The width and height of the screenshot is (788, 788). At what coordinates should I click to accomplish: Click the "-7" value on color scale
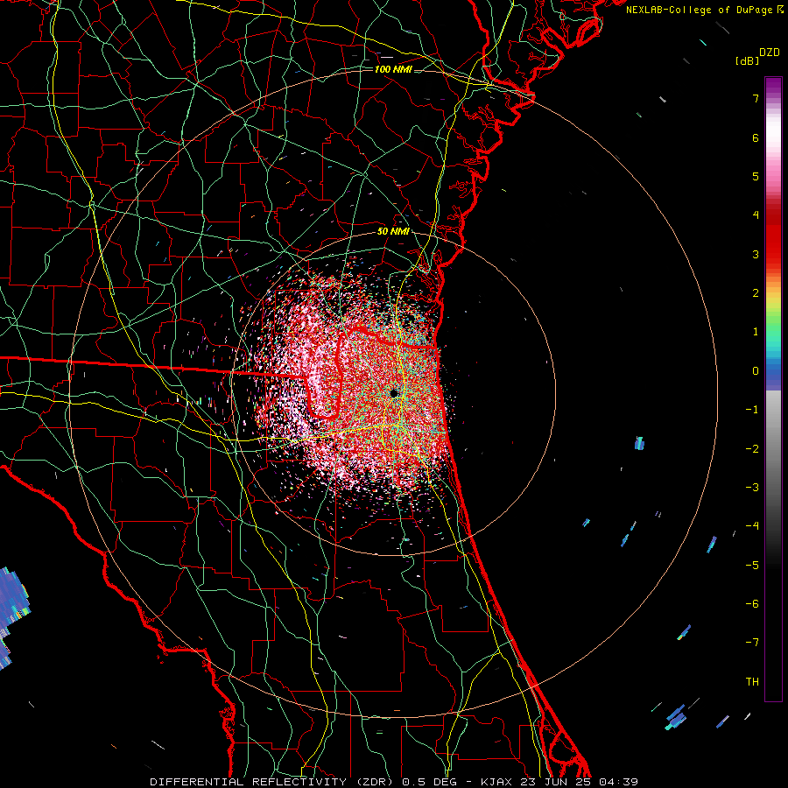[x=752, y=643]
